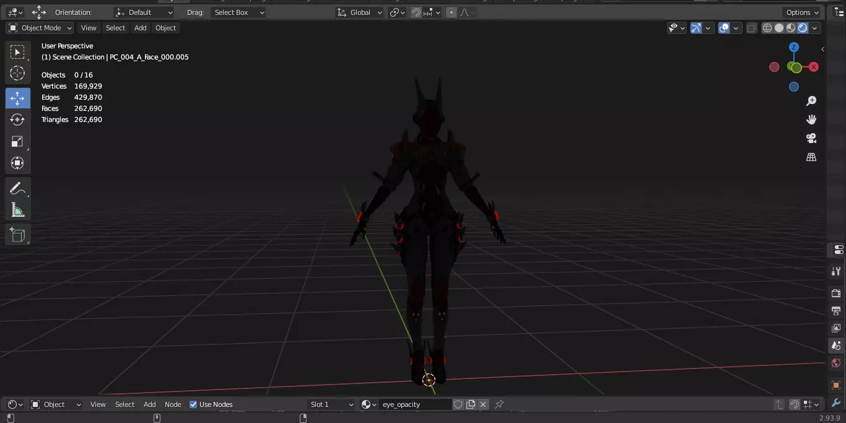The width and height of the screenshot is (846, 423).
Task: Activate the Cursor tool
Action: pyautogui.click(x=17, y=73)
